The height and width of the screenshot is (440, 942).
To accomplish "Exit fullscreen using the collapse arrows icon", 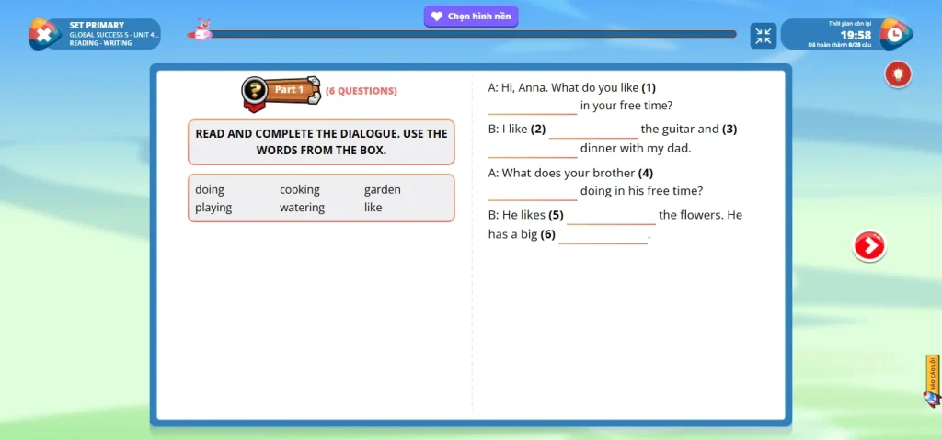I will (763, 35).
